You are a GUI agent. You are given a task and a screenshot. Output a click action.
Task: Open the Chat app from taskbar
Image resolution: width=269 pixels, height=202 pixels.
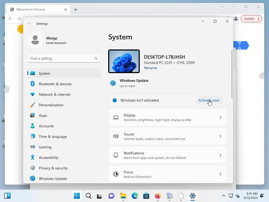click(x=111, y=196)
